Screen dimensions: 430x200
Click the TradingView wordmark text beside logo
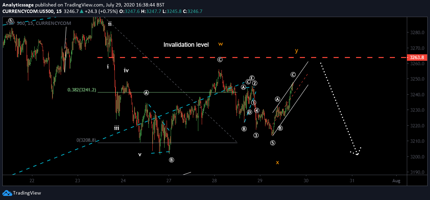pyautogui.click(x=27, y=193)
